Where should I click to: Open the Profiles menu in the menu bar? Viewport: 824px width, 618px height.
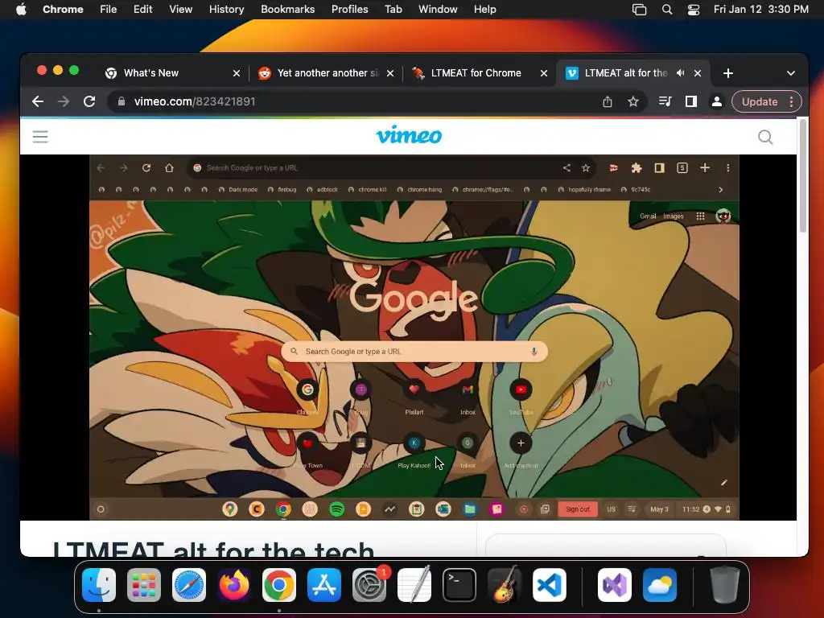click(x=349, y=9)
